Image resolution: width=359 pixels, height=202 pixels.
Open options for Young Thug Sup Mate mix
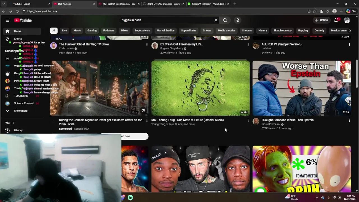click(x=248, y=120)
